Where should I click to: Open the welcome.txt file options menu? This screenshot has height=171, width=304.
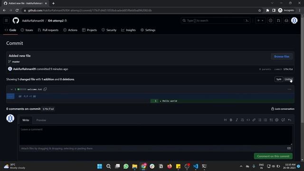[289, 89]
